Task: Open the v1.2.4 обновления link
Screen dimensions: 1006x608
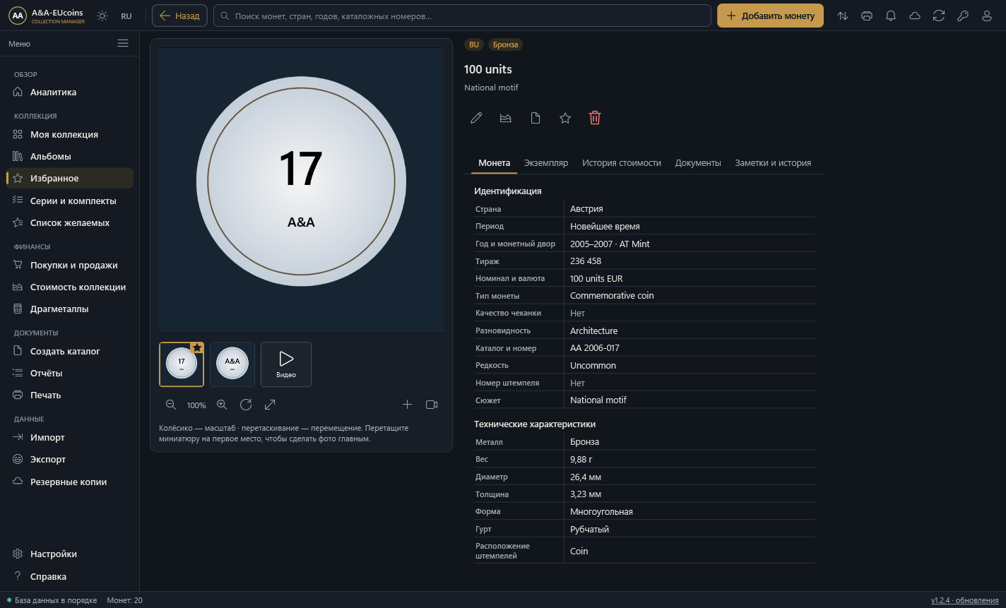Action: coord(964,600)
